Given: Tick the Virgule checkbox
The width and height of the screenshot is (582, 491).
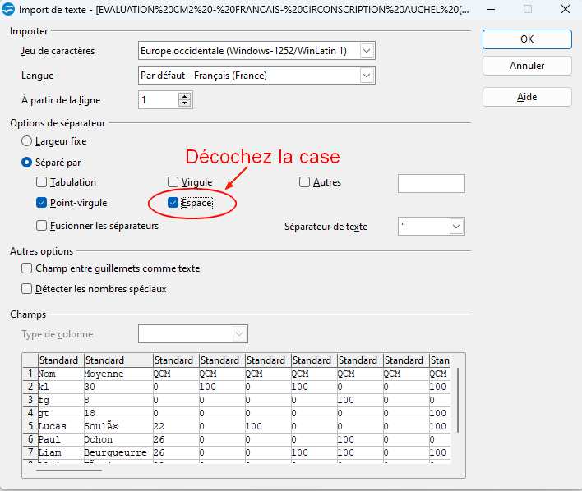Looking at the screenshot, I should [173, 182].
